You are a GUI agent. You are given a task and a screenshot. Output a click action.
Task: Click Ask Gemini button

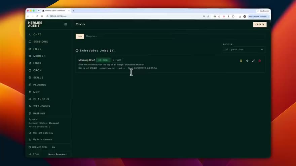click(263, 11)
